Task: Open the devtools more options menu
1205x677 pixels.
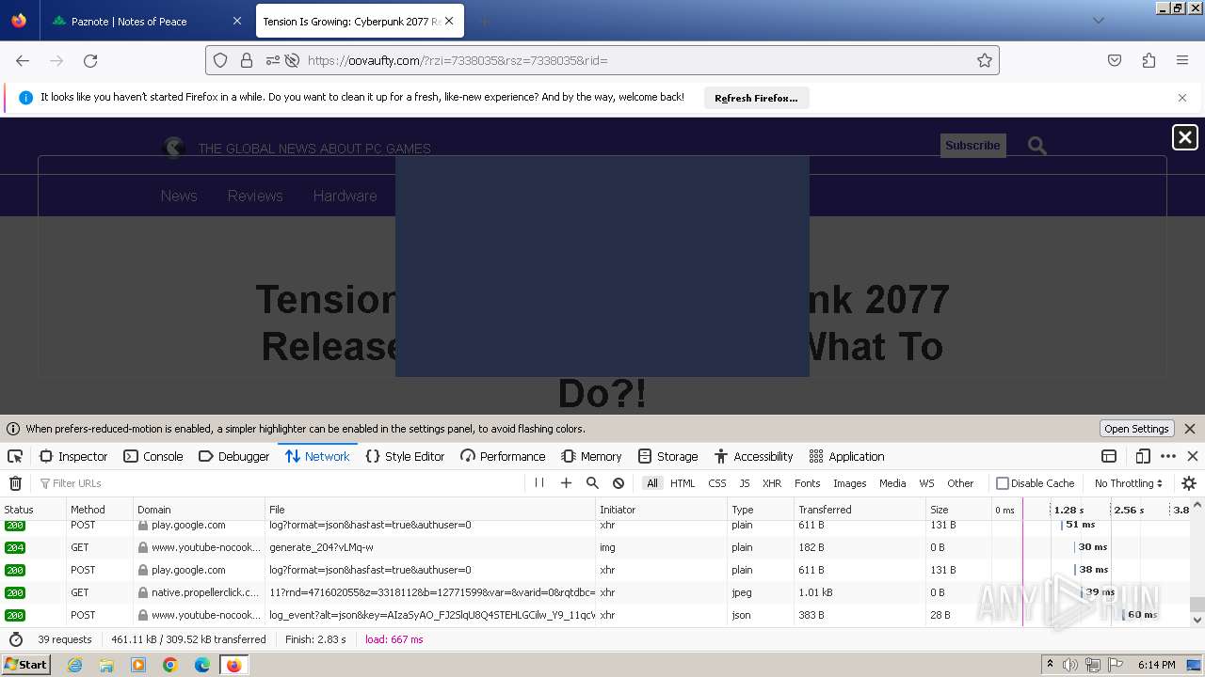Action: [1168, 456]
